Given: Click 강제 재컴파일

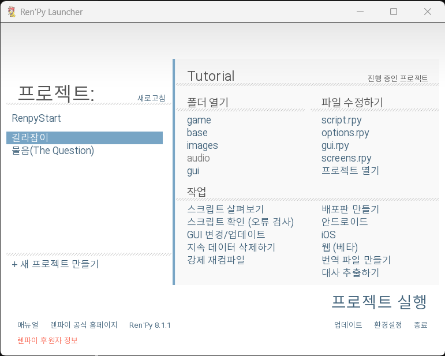Looking at the screenshot, I should tap(216, 260).
